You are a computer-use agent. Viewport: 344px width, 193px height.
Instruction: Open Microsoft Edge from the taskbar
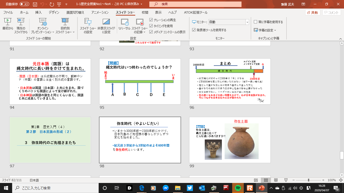point(141,188)
